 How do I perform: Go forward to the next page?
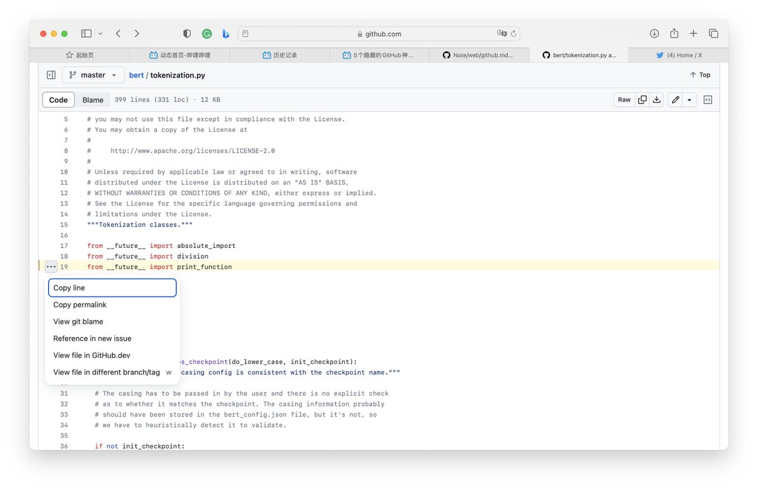click(137, 33)
